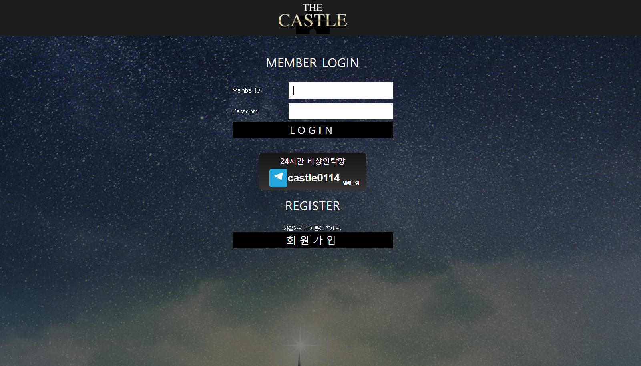Click the MEMBER LOGIN heading
This screenshot has width=641, height=366.
[313, 63]
